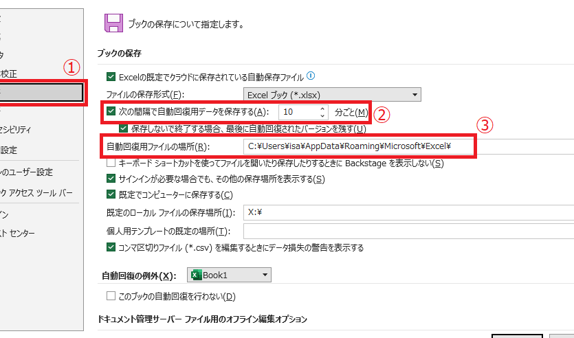Viewport: 574px width, 338px height.
Task: Open the ファイルの保存形式 dropdown
Action: (x=332, y=95)
